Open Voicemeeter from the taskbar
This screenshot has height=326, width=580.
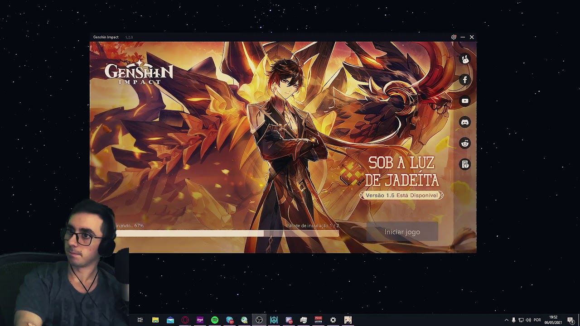coord(318,320)
